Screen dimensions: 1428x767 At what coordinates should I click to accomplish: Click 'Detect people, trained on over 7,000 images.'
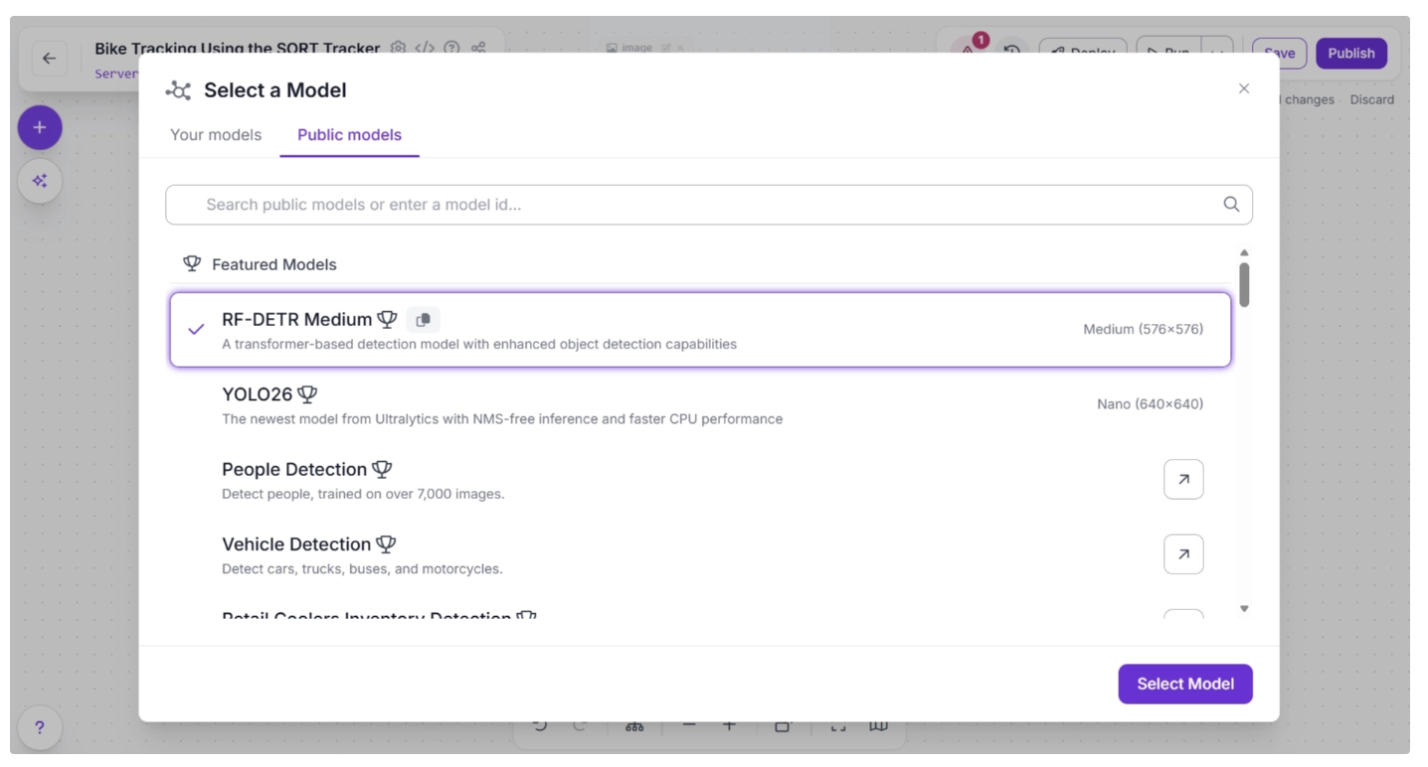point(363,494)
